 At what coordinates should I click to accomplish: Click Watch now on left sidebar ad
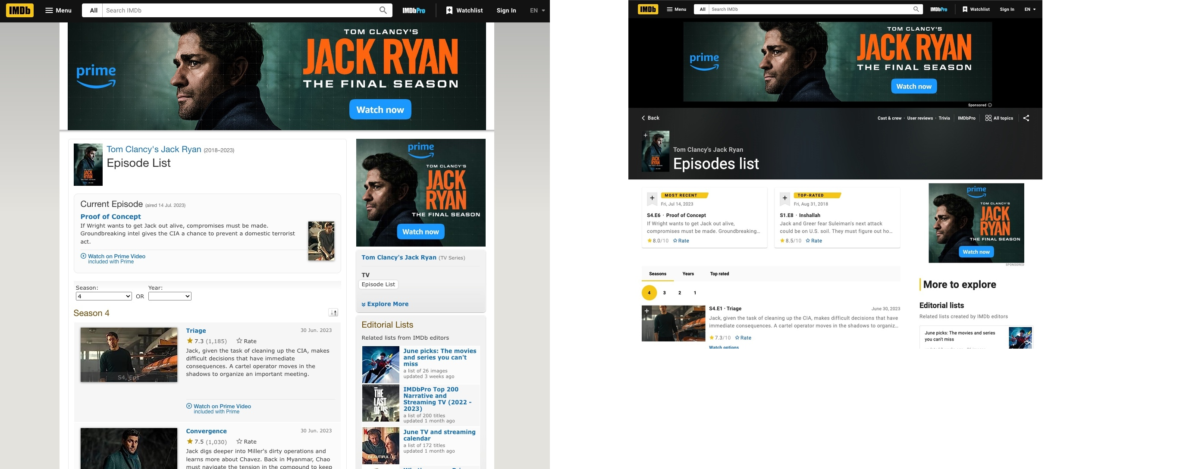point(420,231)
